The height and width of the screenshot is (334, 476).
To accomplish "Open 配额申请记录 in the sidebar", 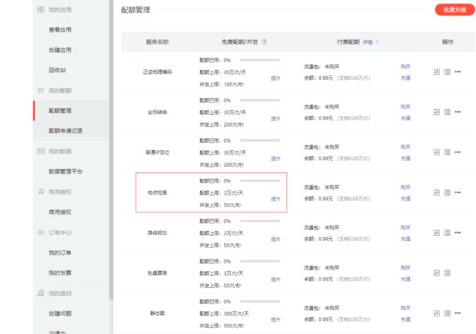I will 66,131.
